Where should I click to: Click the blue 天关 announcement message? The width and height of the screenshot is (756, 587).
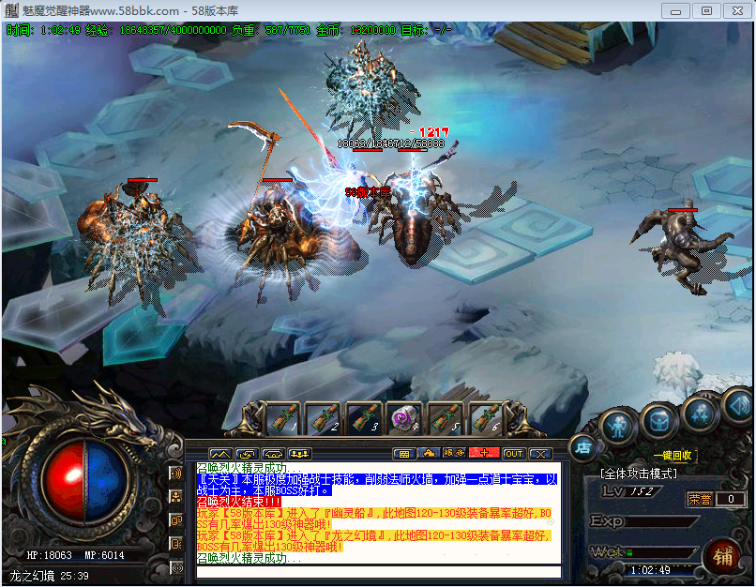point(377,485)
